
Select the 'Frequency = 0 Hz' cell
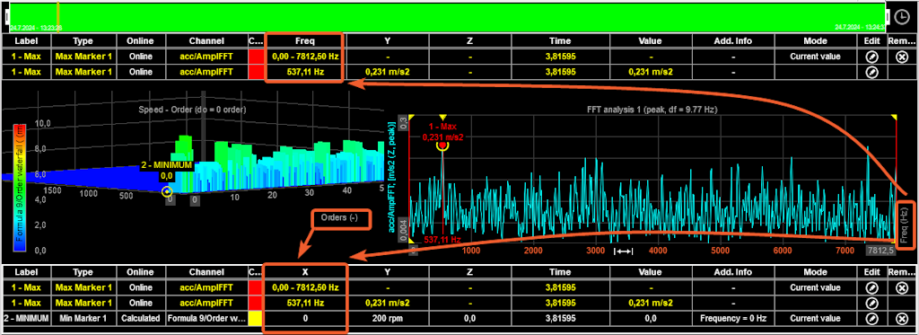tap(733, 318)
